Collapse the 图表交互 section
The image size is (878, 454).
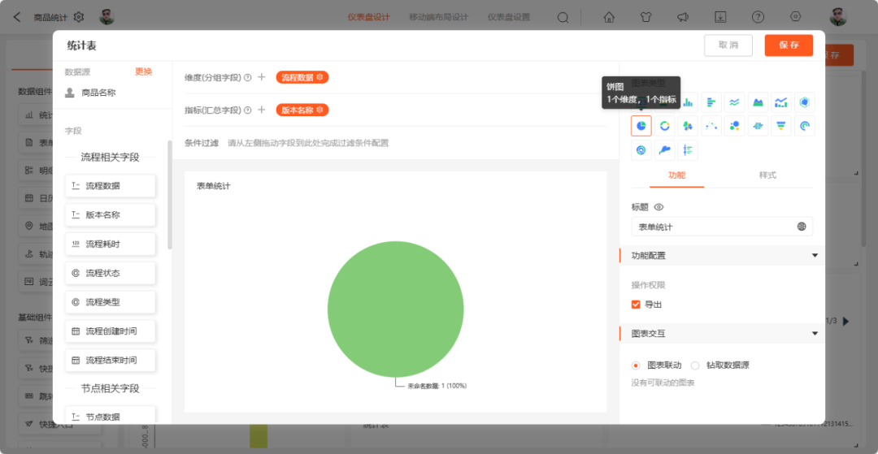815,334
